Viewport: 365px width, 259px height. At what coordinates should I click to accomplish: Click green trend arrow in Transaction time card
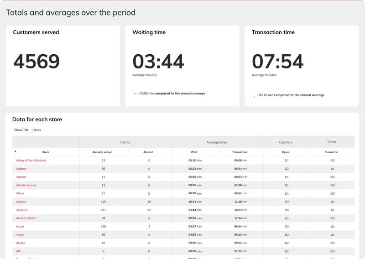(x=254, y=97)
